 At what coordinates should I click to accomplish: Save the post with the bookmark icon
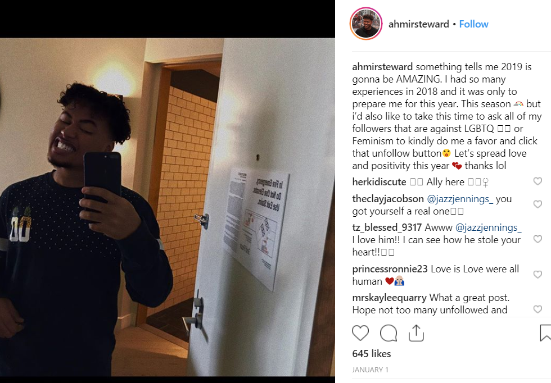click(545, 333)
